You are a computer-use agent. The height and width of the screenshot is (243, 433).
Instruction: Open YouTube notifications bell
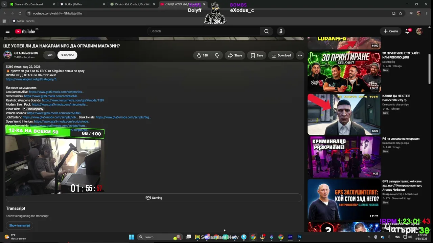[x=408, y=31]
